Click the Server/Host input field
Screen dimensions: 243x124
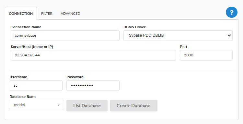93,55
